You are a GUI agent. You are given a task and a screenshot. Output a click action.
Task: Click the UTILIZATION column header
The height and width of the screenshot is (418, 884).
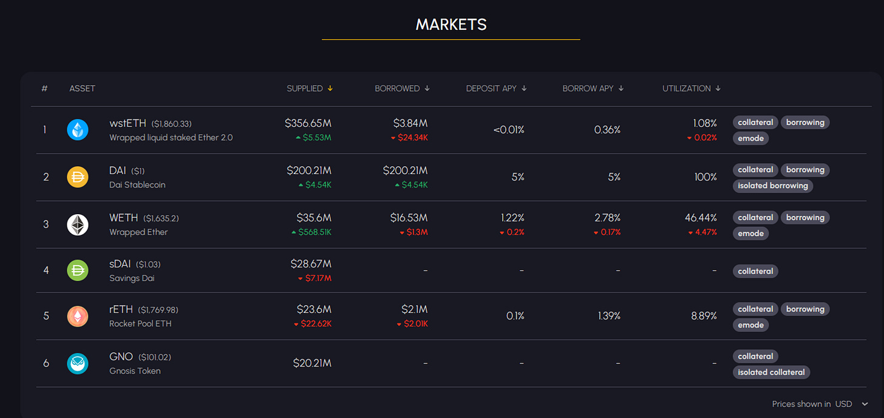[687, 89]
